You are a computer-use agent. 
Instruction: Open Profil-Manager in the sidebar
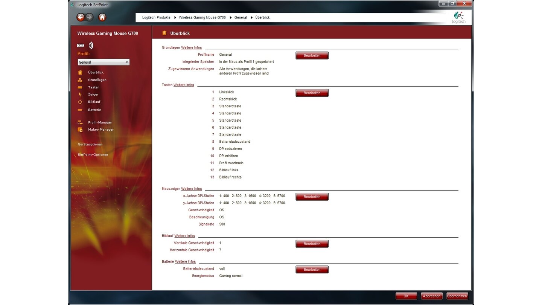(x=100, y=122)
